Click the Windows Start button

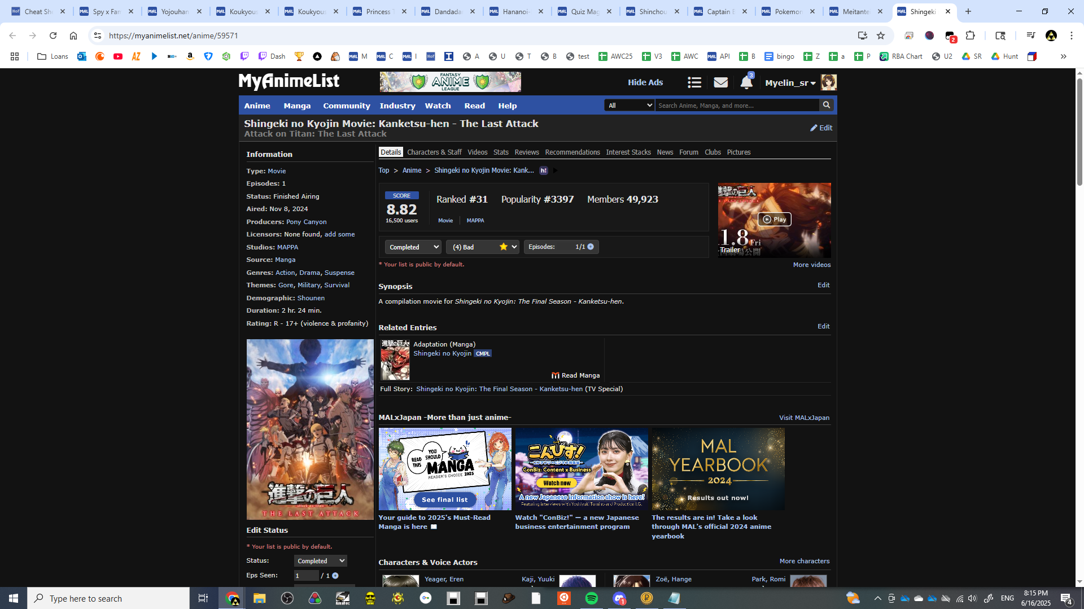click(x=14, y=598)
